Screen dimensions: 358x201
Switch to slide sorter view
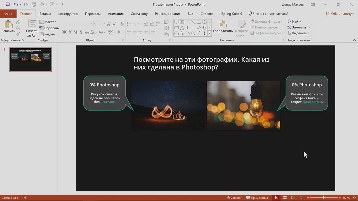click(x=285, y=198)
